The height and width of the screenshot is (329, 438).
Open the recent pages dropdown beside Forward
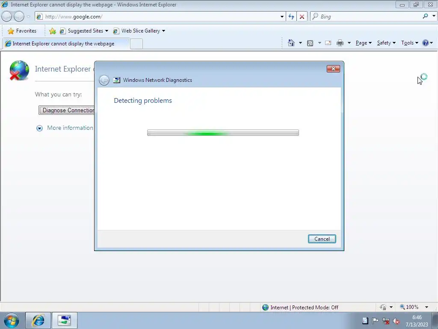[28, 17]
